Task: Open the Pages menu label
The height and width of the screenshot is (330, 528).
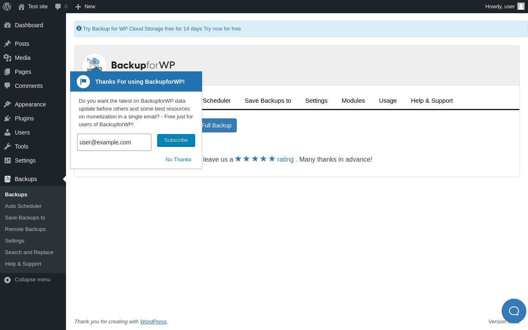Action: click(x=23, y=72)
